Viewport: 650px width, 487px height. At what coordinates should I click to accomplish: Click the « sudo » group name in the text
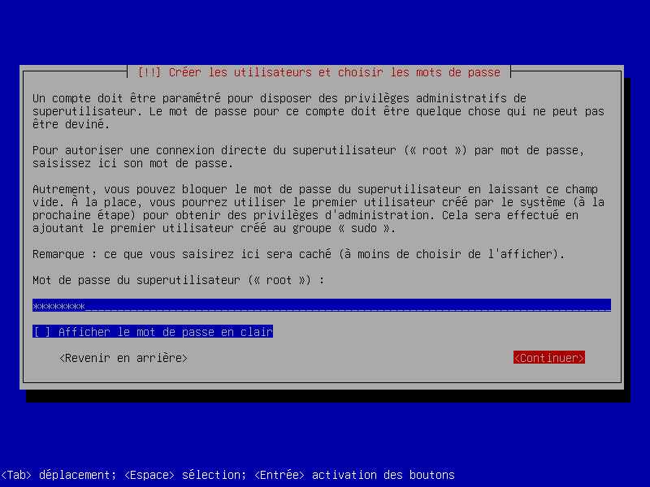[363, 228]
